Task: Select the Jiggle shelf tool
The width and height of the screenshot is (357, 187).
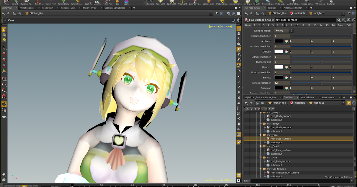Action: [x=126, y=2]
